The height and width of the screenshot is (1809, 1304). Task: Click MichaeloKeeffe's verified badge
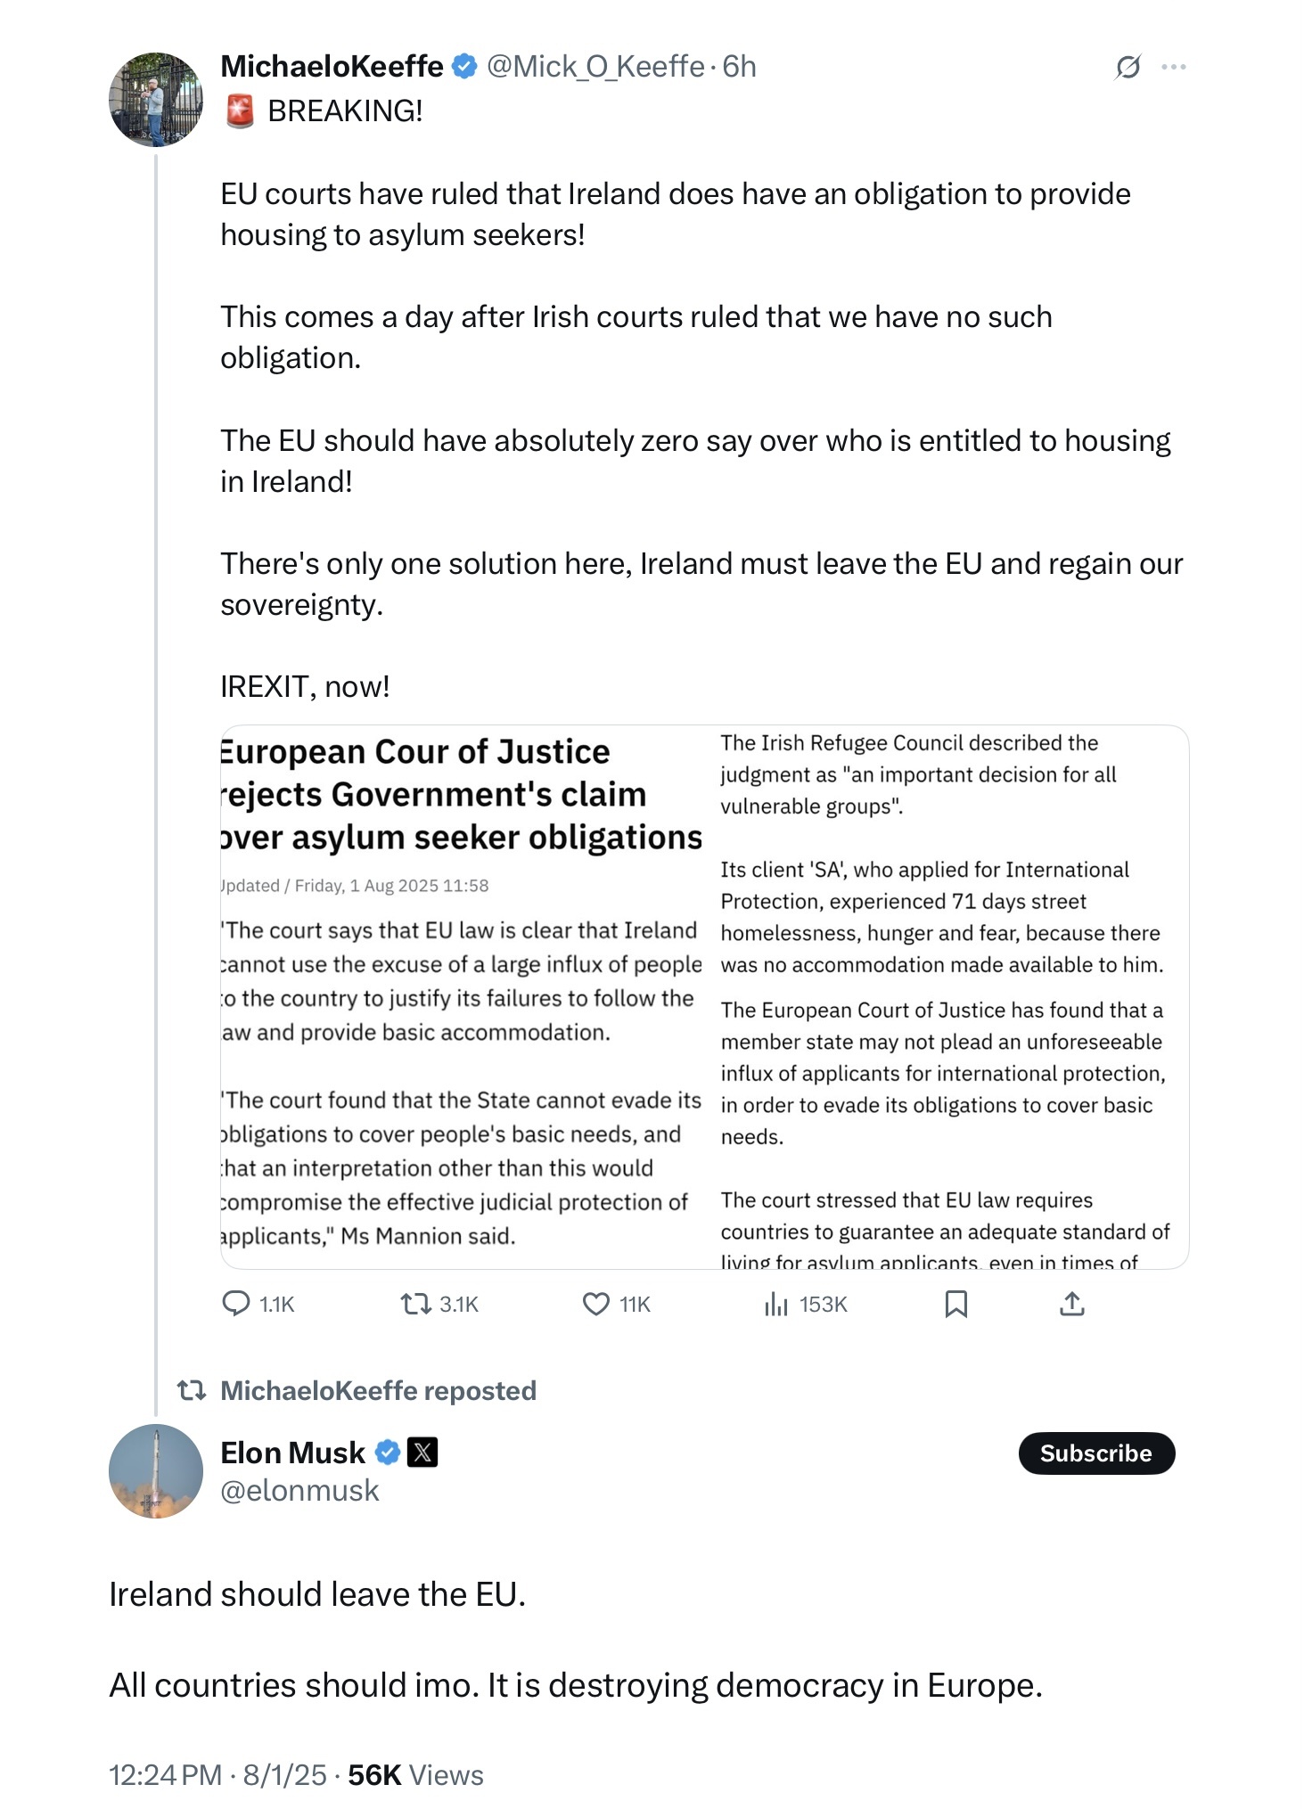point(464,67)
